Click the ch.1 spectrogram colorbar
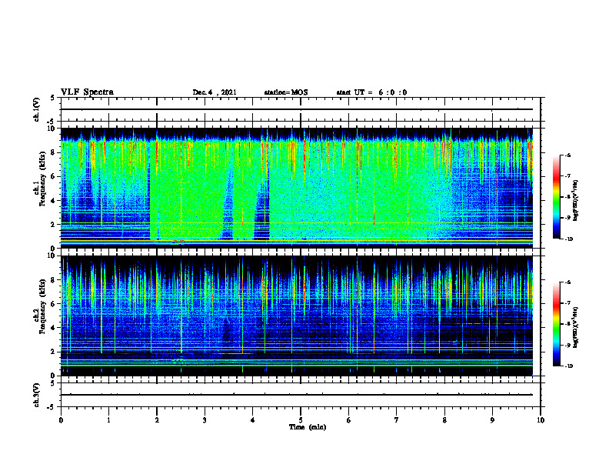Screen dimensions: 609x471 [556, 197]
